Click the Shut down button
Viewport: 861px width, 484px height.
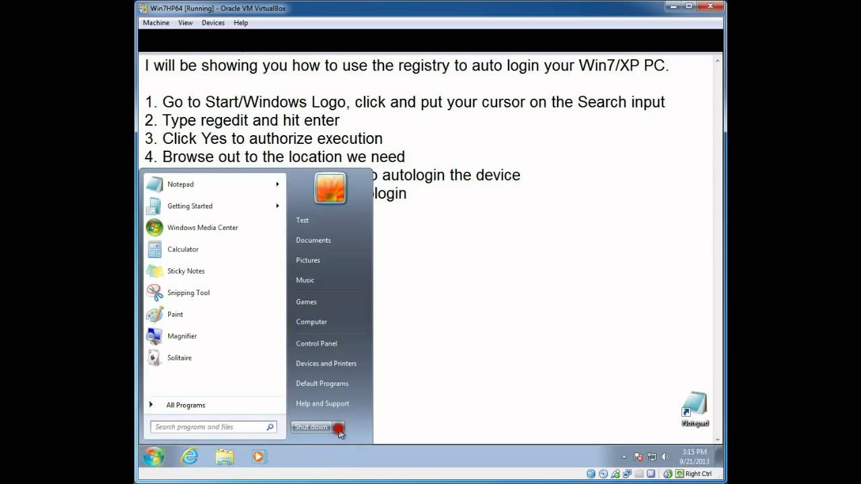coord(311,427)
